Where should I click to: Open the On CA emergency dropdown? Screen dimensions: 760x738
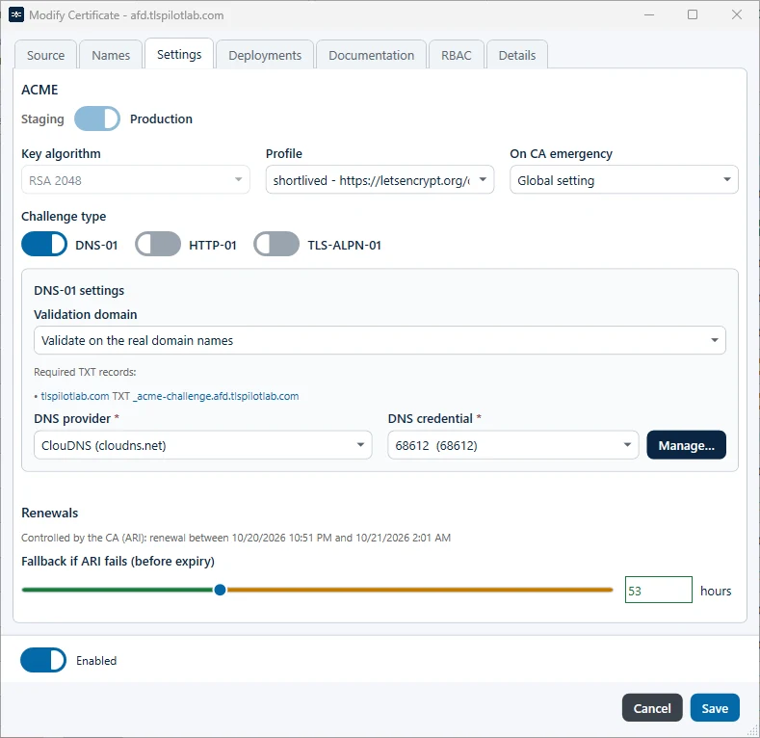click(x=624, y=180)
